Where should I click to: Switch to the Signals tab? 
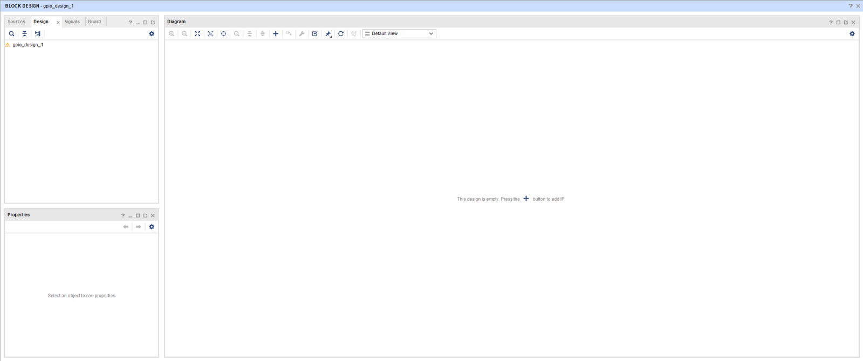[x=72, y=22]
